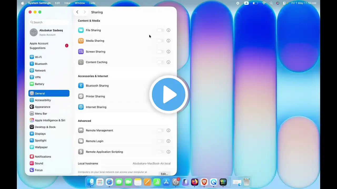Enable Content Caching switch
The image size is (337, 189).
tap(160, 62)
